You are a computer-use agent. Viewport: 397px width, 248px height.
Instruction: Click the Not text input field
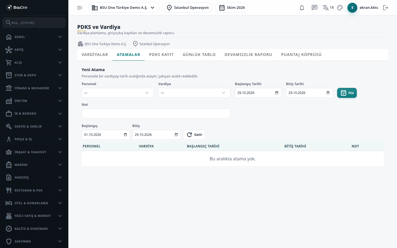coord(156,114)
